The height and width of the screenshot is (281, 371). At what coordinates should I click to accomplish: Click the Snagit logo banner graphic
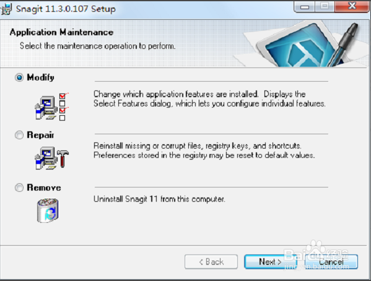coord(302,44)
